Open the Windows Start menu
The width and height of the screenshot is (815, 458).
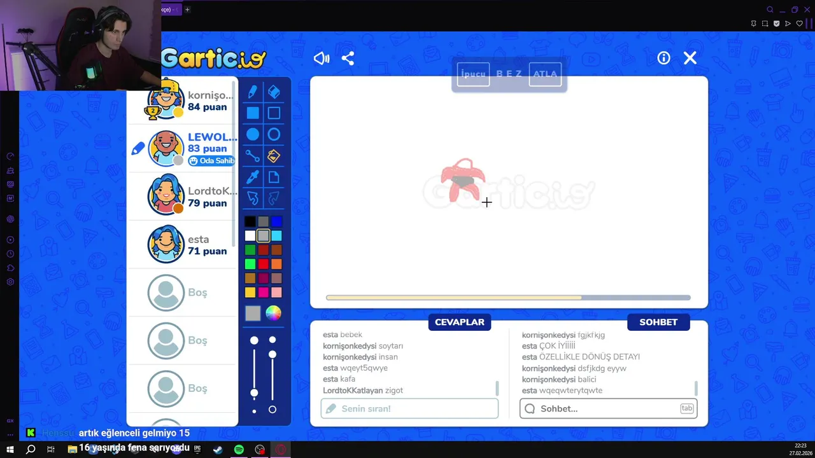click(x=10, y=449)
